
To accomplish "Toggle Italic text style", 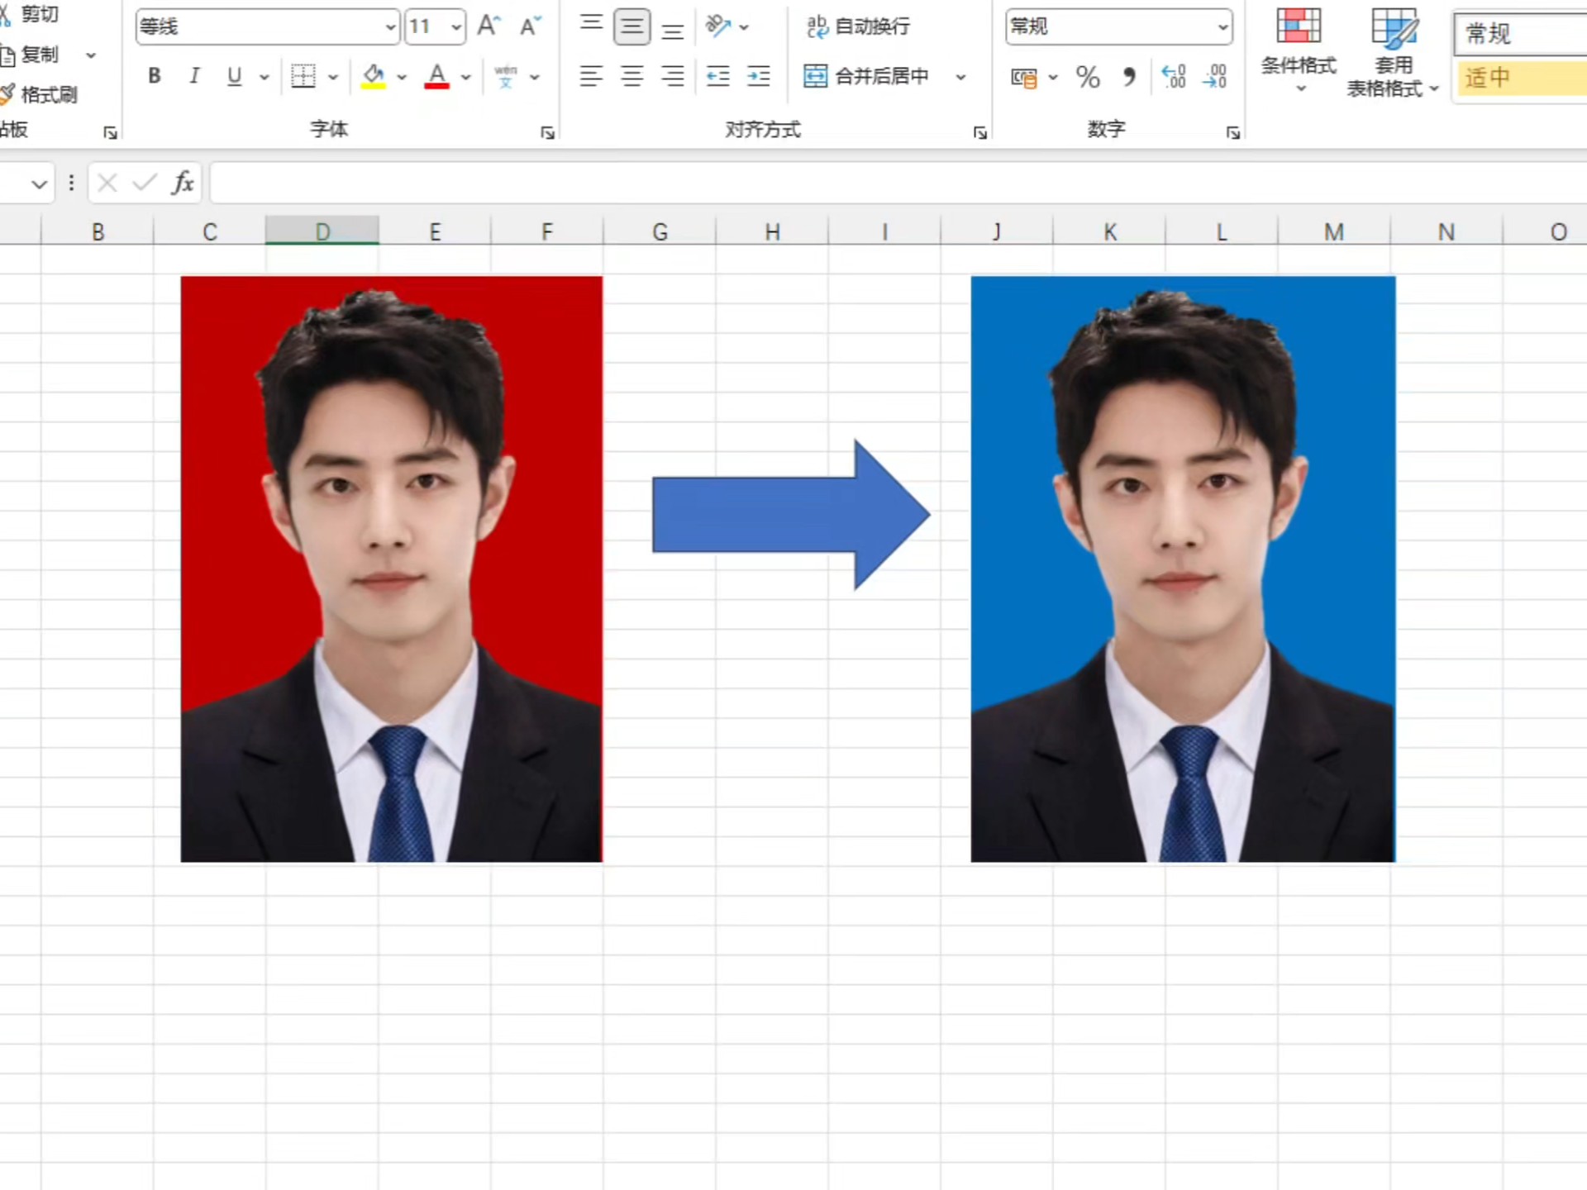I will pos(194,76).
